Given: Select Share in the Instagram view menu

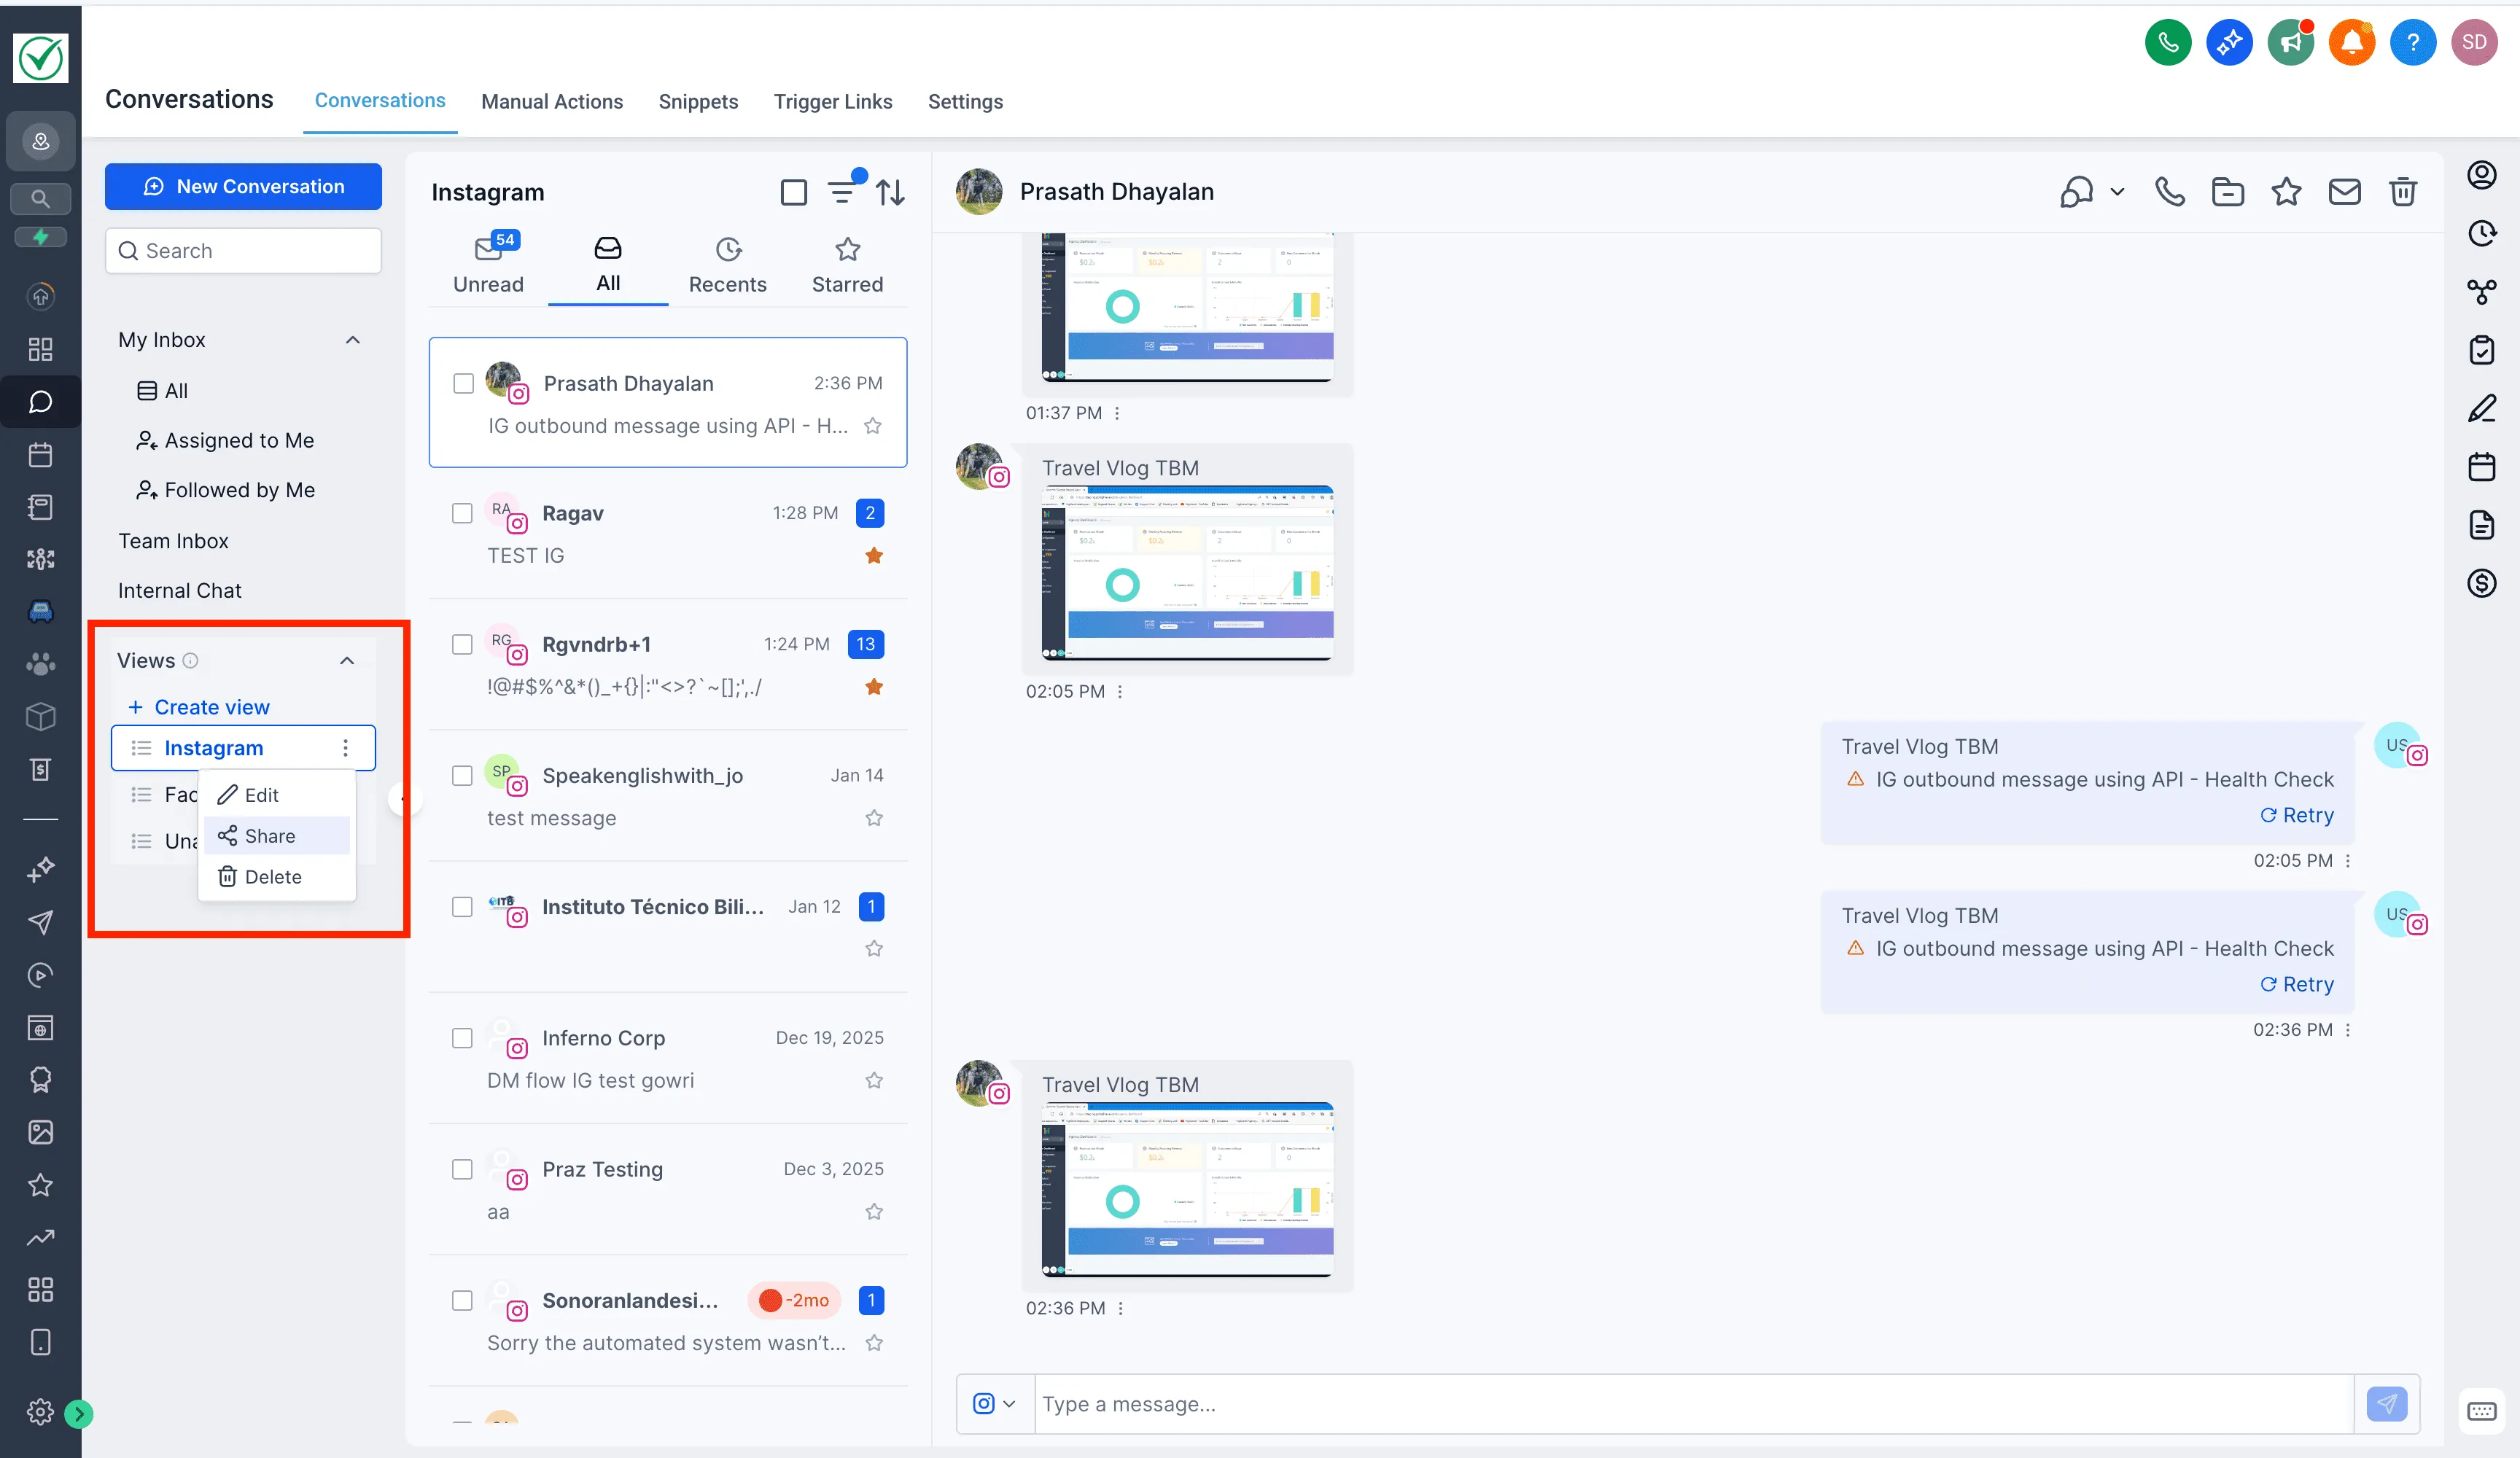Looking at the screenshot, I should click(268, 836).
